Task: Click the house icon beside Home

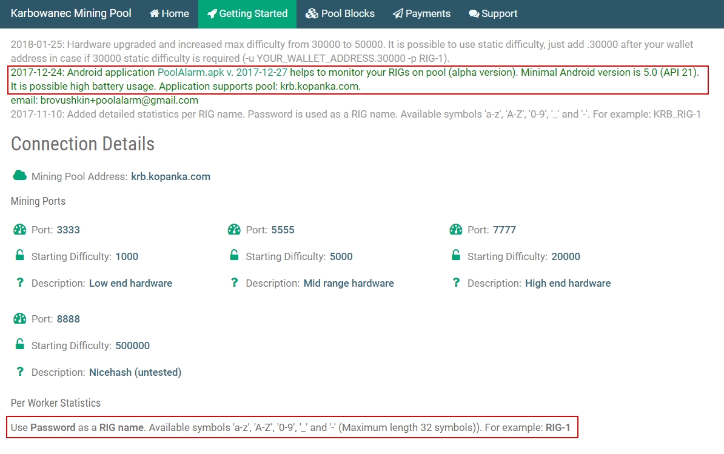Action: click(x=154, y=14)
